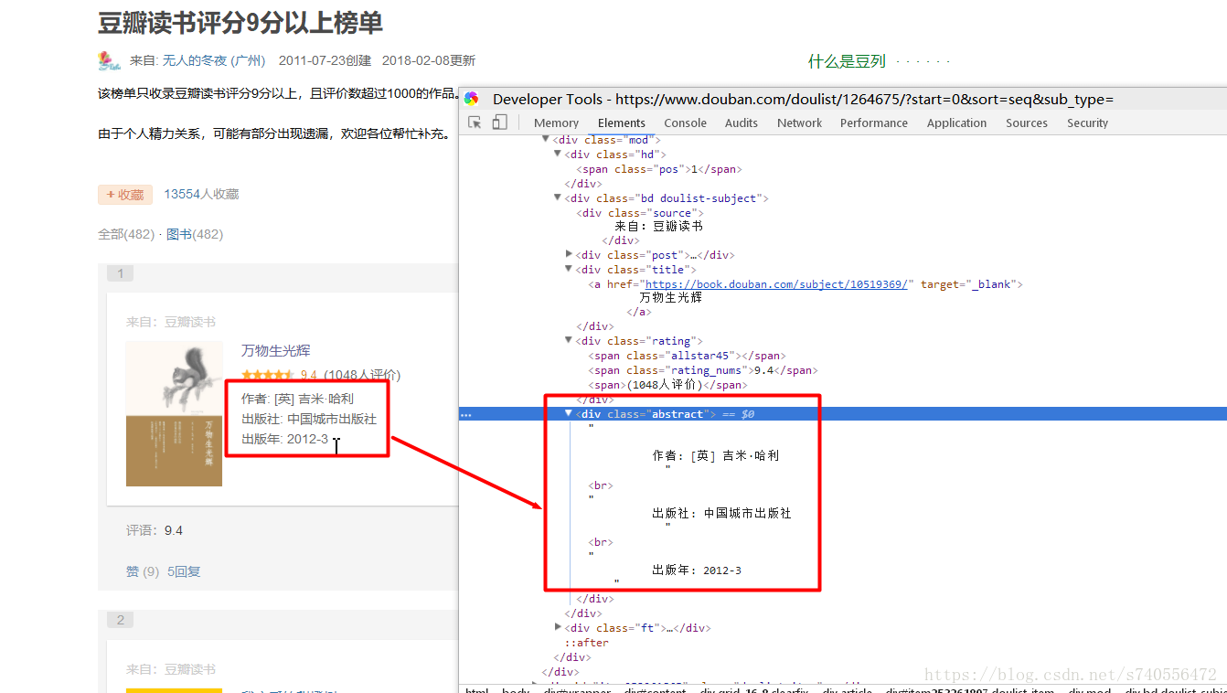The width and height of the screenshot is (1227, 693).
Task: Open the 13554人收藏 link
Action: (x=201, y=194)
